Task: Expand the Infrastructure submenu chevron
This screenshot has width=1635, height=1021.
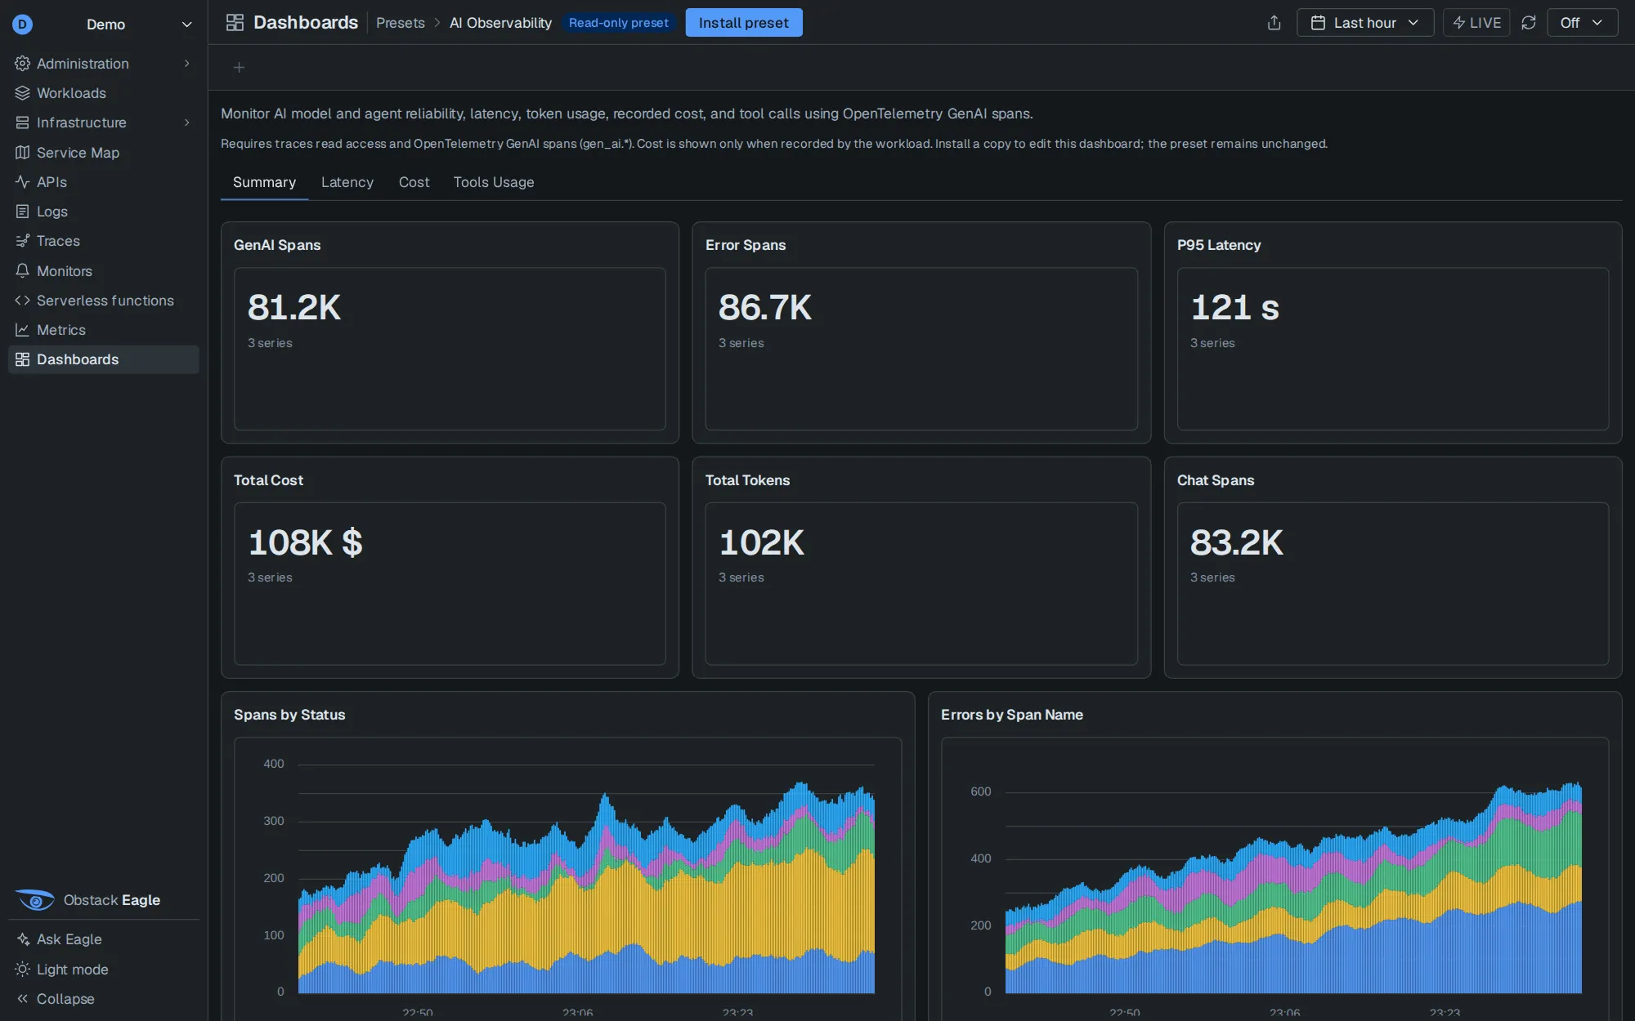Action: tap(187, 123)
